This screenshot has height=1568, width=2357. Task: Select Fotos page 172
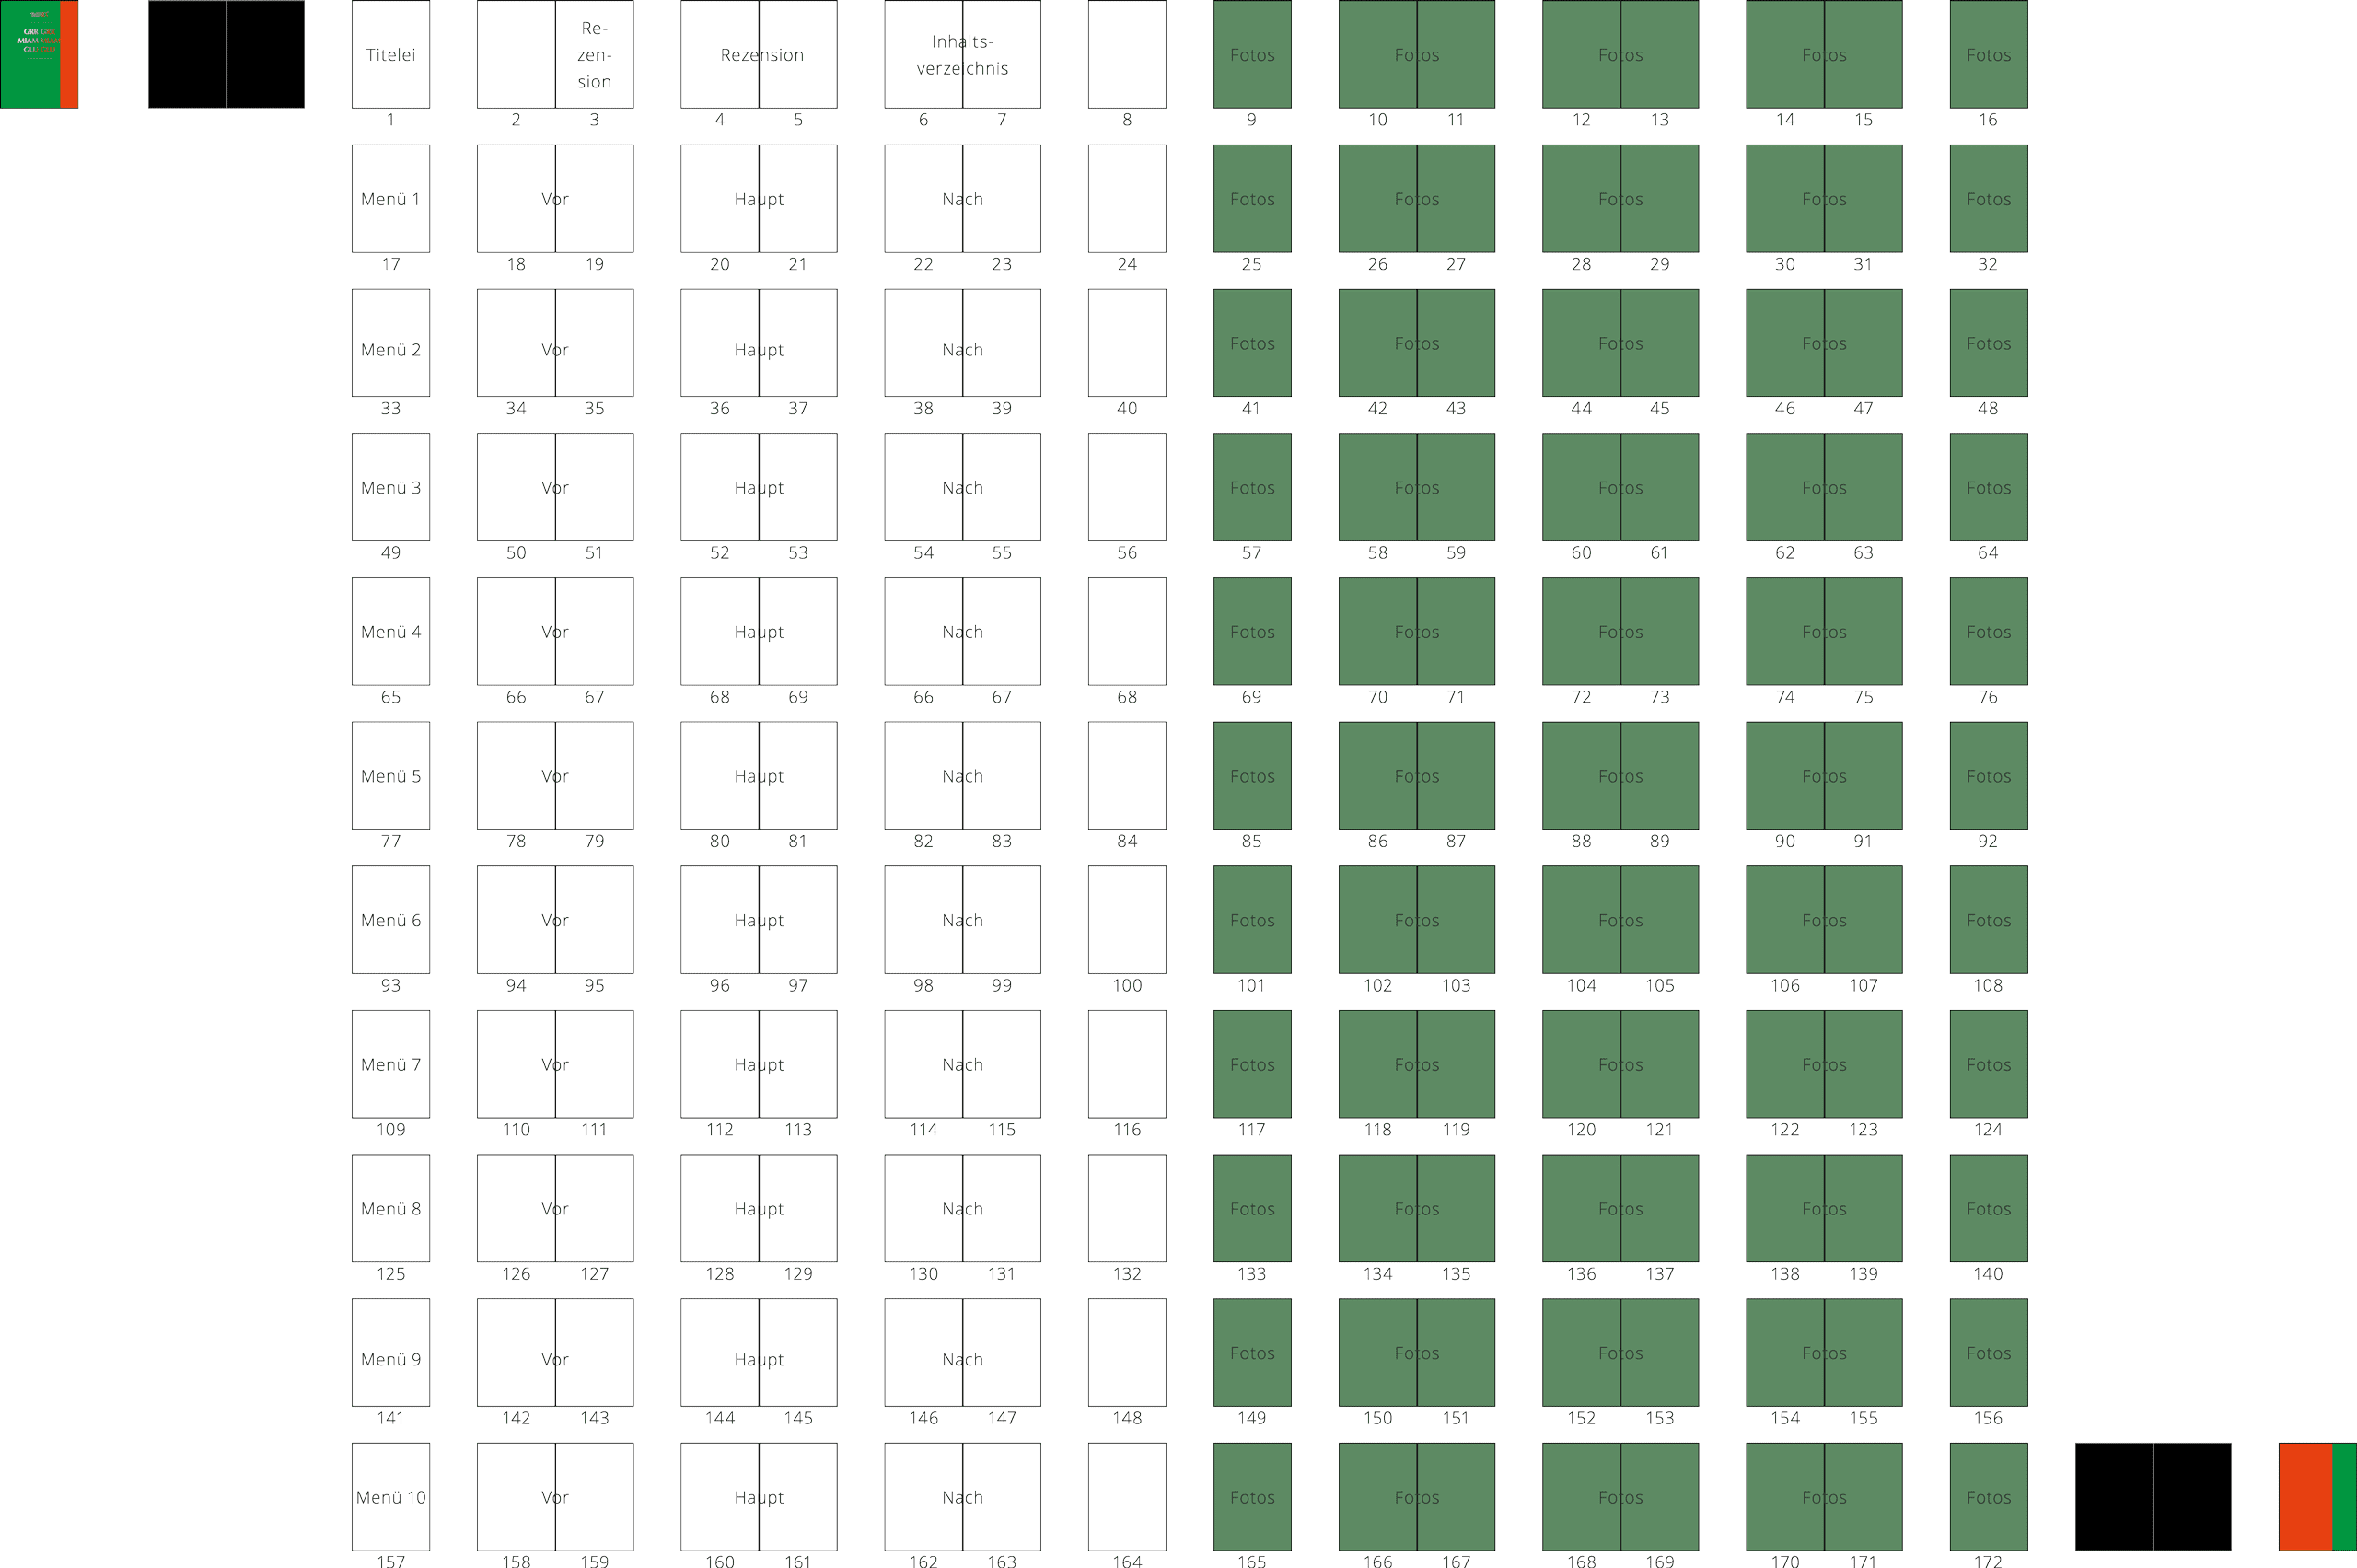click(x=1989, y=1497)
